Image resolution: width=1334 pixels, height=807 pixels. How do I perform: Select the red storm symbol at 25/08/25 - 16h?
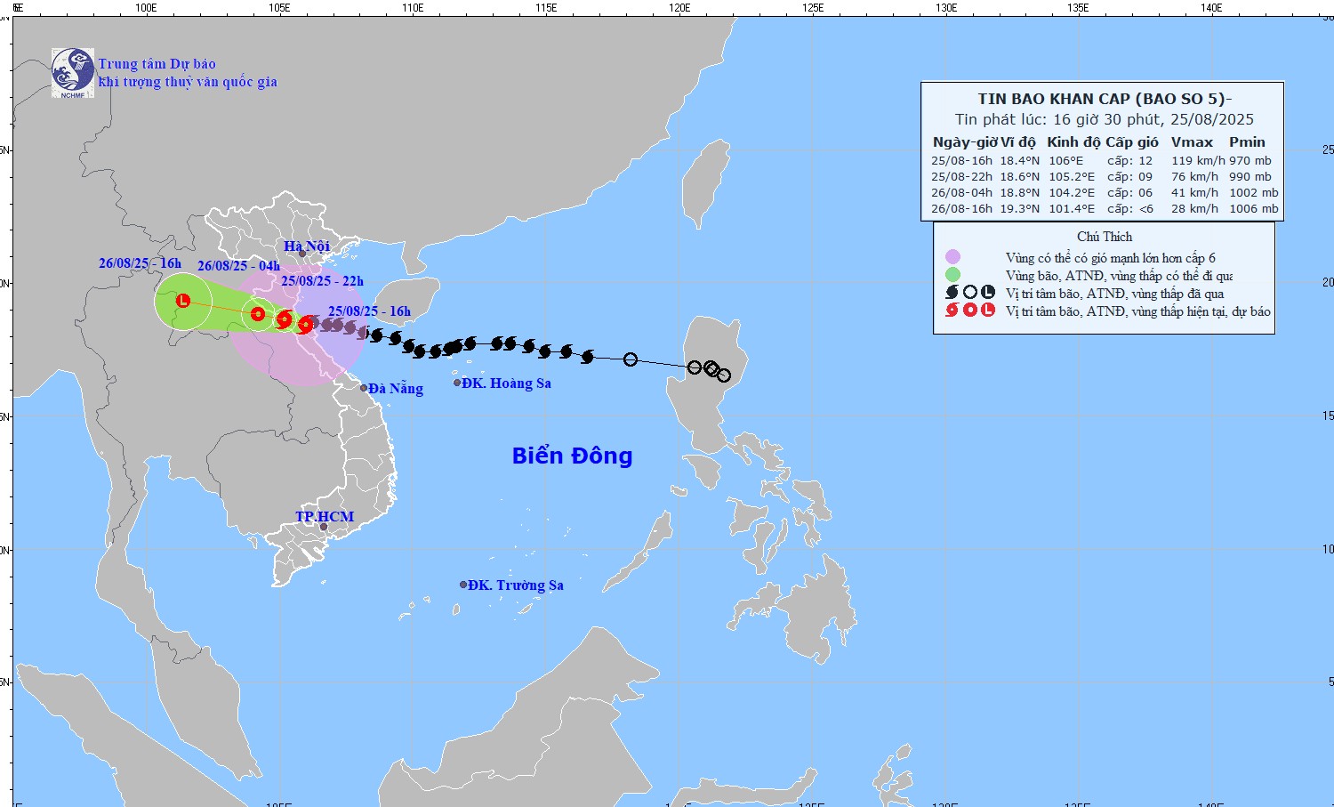coord(305,326)
